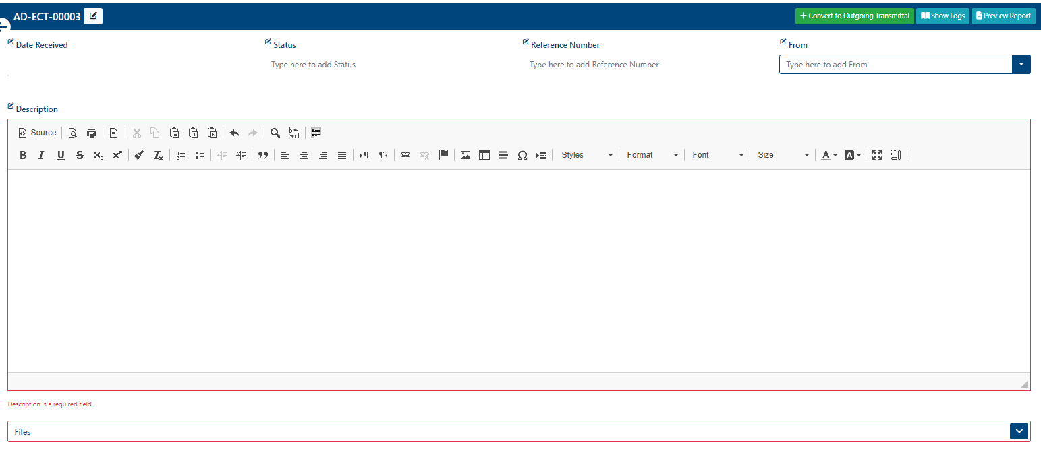Center-align the text

(x=304, y=155)
